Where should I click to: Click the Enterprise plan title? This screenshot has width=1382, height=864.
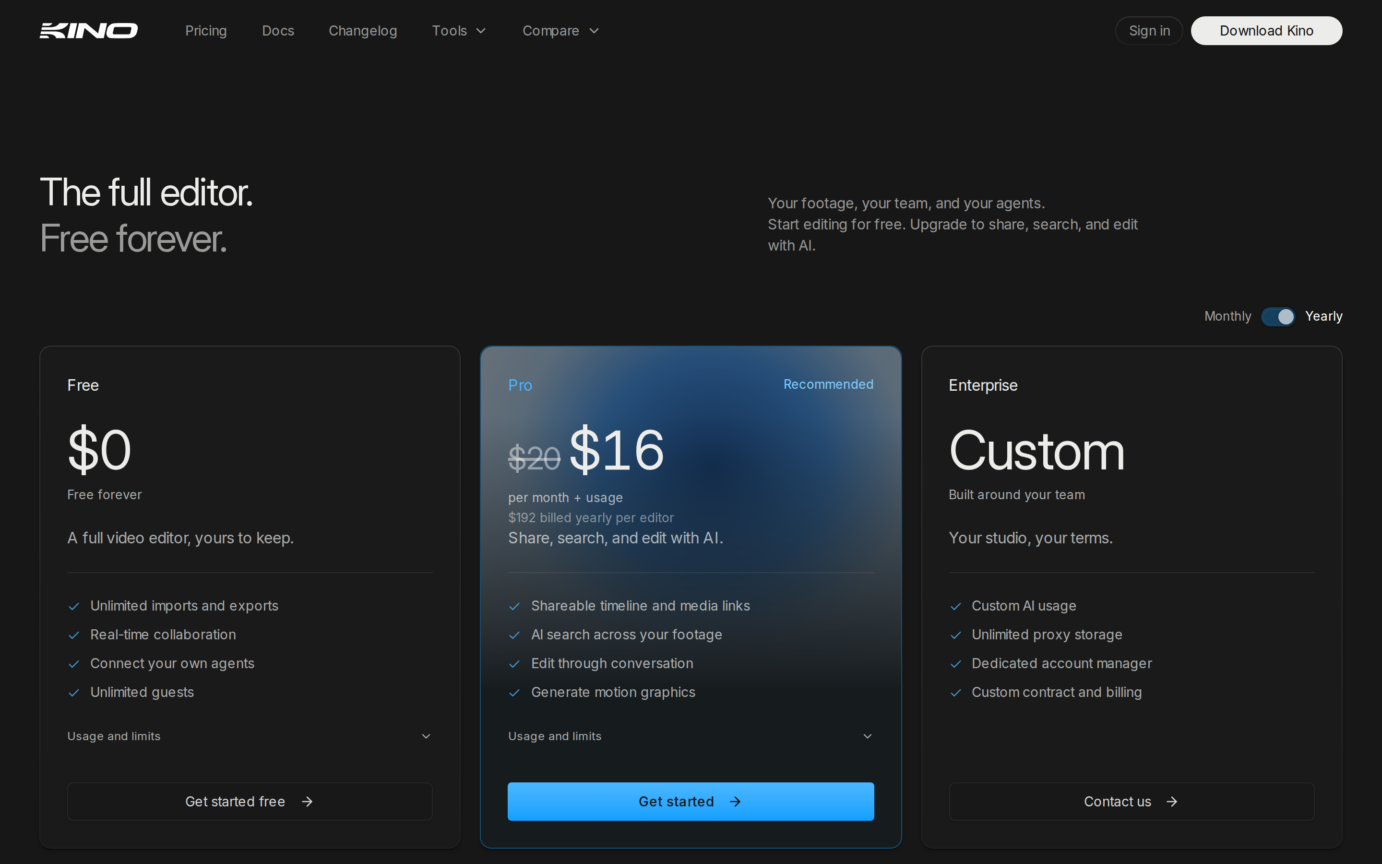tap(983, 385)
